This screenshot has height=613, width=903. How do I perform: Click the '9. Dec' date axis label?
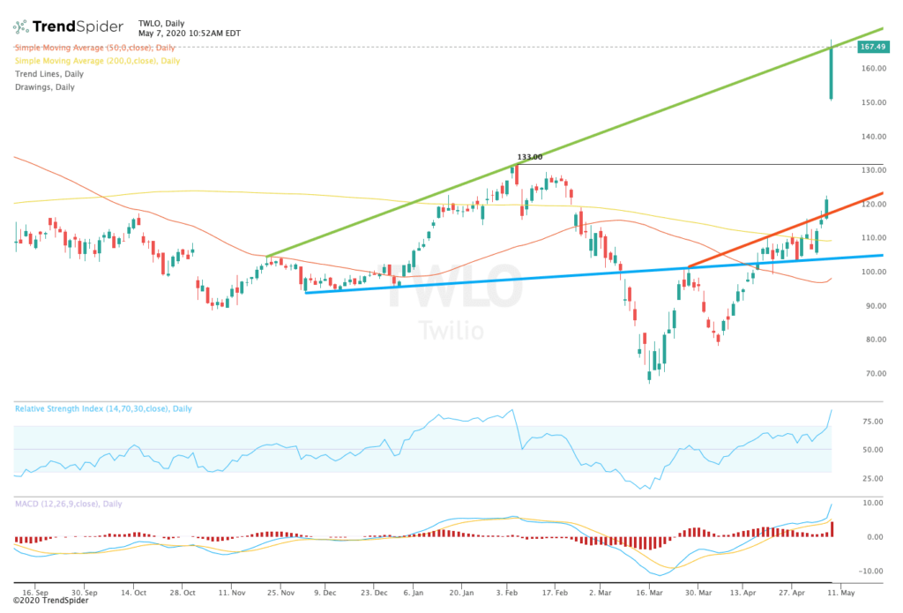pyautogui.click(x=325, y=592)
